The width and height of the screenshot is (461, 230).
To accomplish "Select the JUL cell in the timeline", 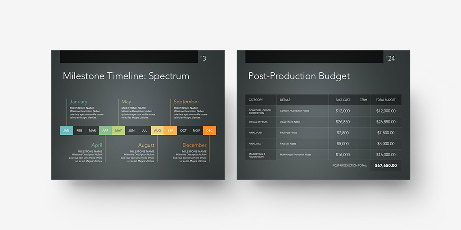I will tap(145, 131).
